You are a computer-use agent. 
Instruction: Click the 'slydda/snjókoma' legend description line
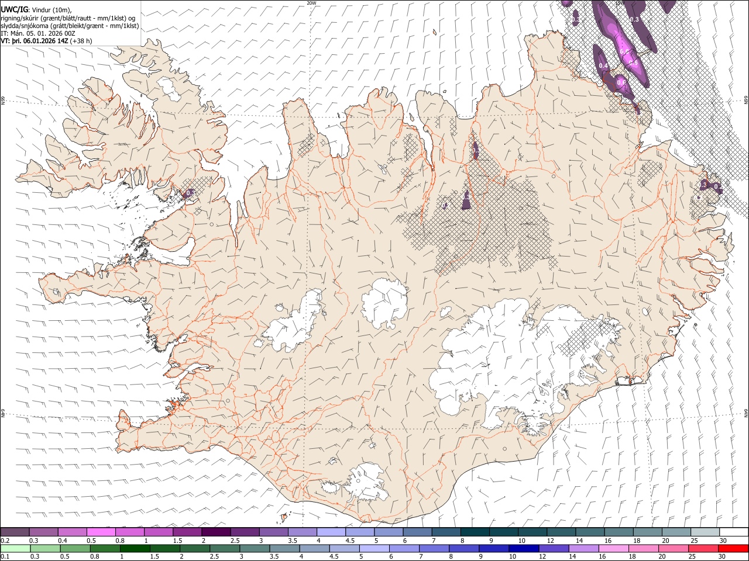pos(70,26)
